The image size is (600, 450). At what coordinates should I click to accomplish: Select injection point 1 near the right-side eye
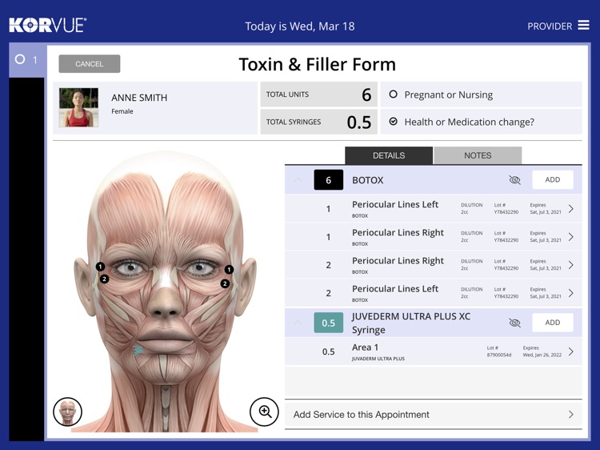tap(229, 270)
